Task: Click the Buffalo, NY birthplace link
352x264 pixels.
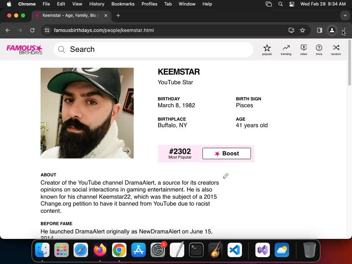Action: (x=172, y=125)
